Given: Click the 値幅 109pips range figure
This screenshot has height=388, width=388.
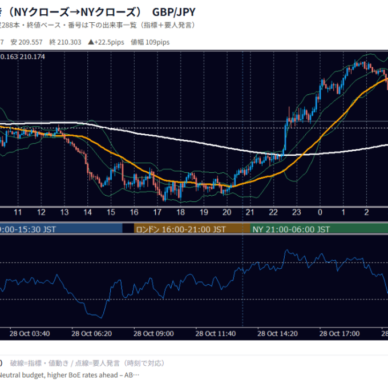Looking at the screenshot, I should pyautogui.click(x=150, y=42).
